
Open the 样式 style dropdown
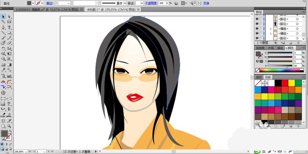pos(142,3)
